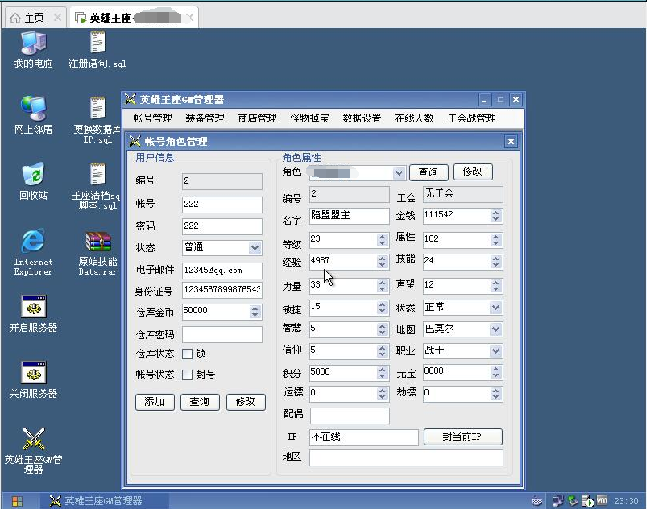Open the 职业 战士 dropdown

(x=495, y=351)
